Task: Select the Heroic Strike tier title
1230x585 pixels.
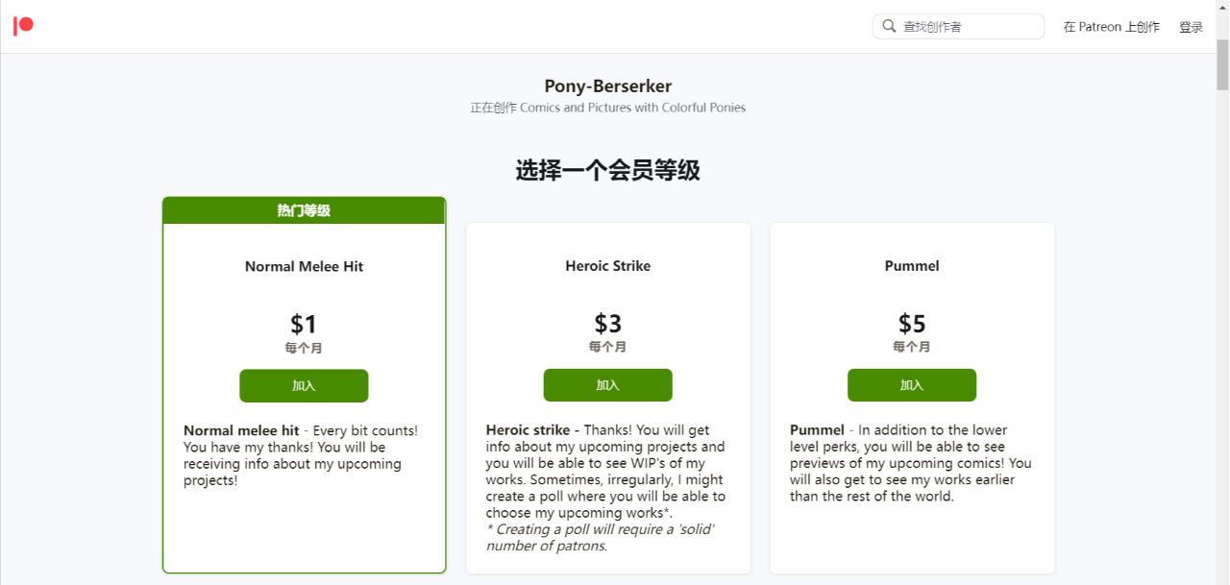Action: click(x=607, y=266)
